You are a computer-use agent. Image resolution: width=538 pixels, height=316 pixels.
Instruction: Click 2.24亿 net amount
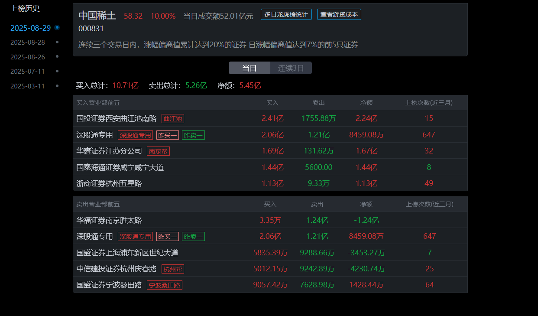pos(366,118)
